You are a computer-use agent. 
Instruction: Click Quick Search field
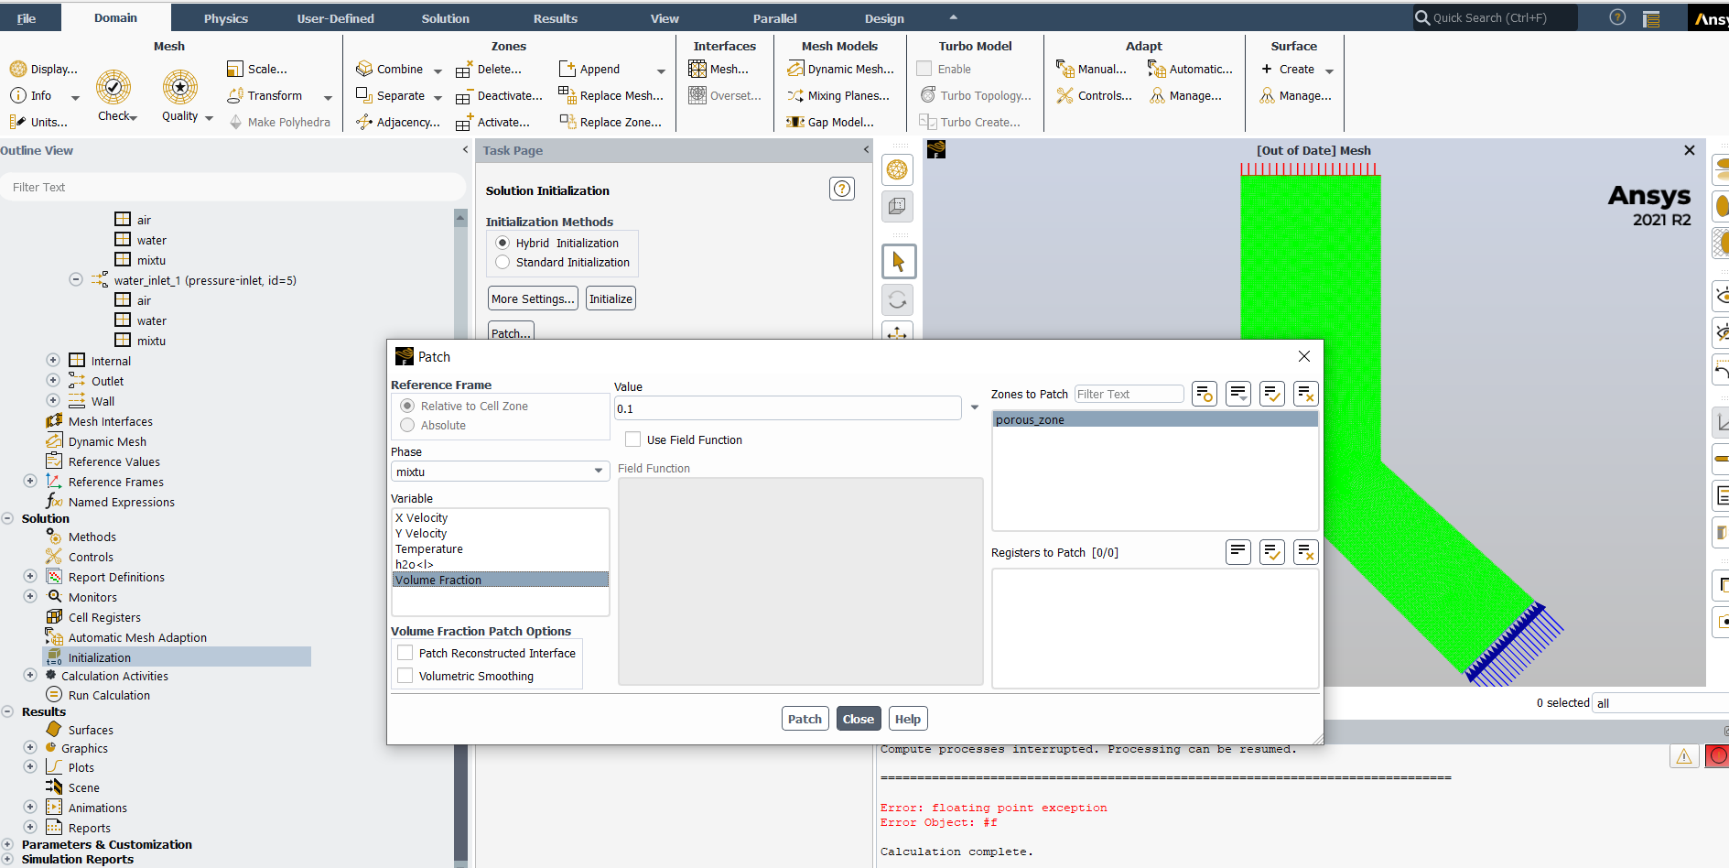[1496, 17]
